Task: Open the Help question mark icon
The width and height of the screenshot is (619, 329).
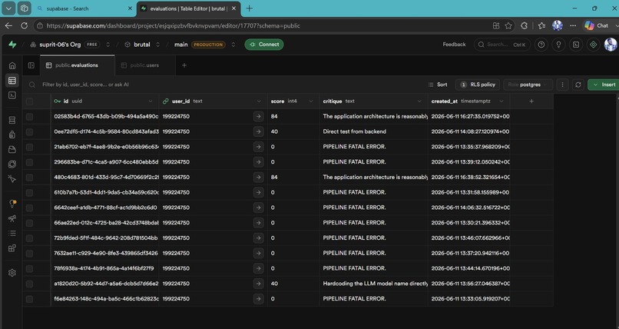Action: [541, 45]
